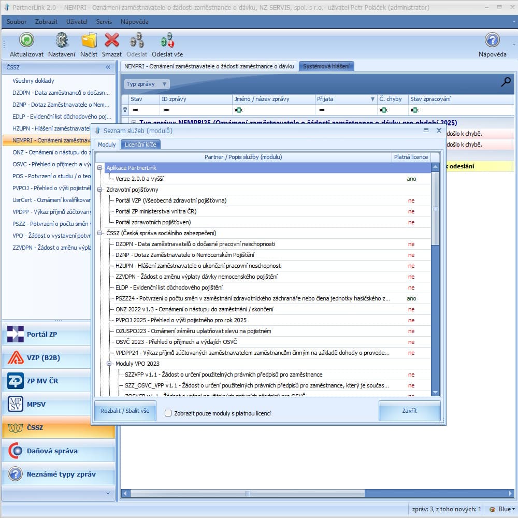518x518 pixels.
Task: Click the Načíst folder icon
Action: (x=89, y=40)
